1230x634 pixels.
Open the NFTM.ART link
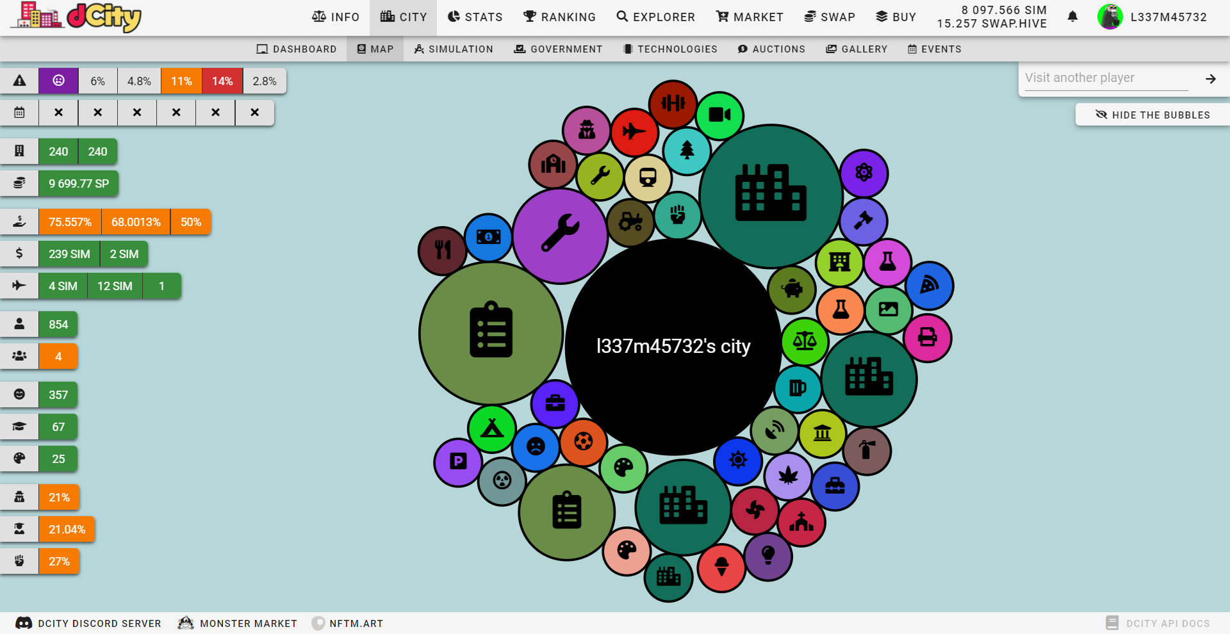pos(347,623)
